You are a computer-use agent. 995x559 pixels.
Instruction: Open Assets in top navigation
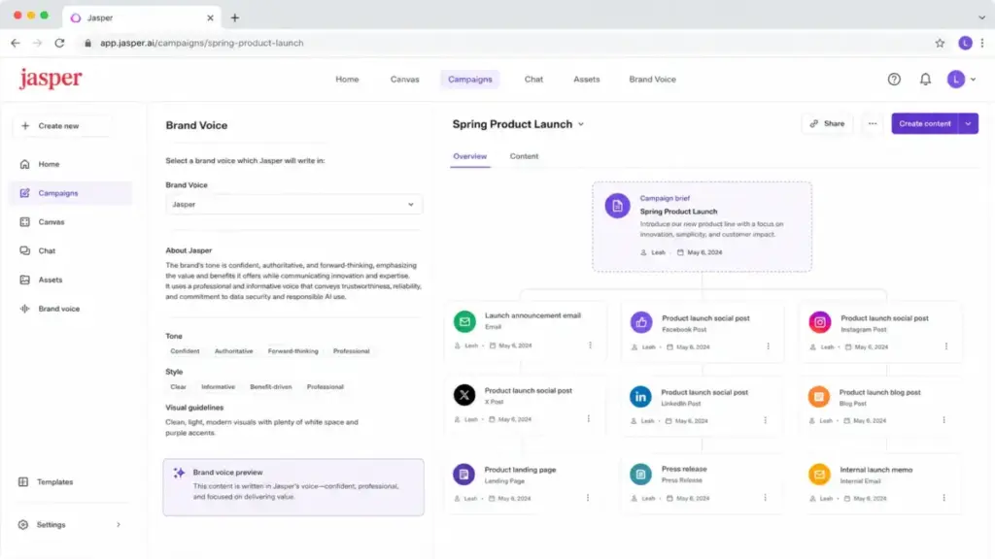pyautogui.click(x=586, y=80)
